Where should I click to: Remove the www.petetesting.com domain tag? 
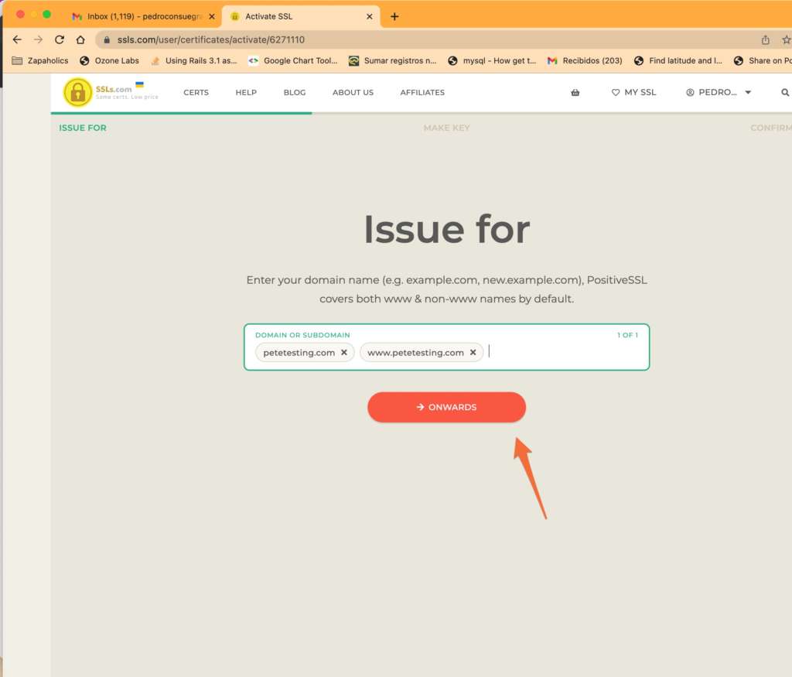473,352
